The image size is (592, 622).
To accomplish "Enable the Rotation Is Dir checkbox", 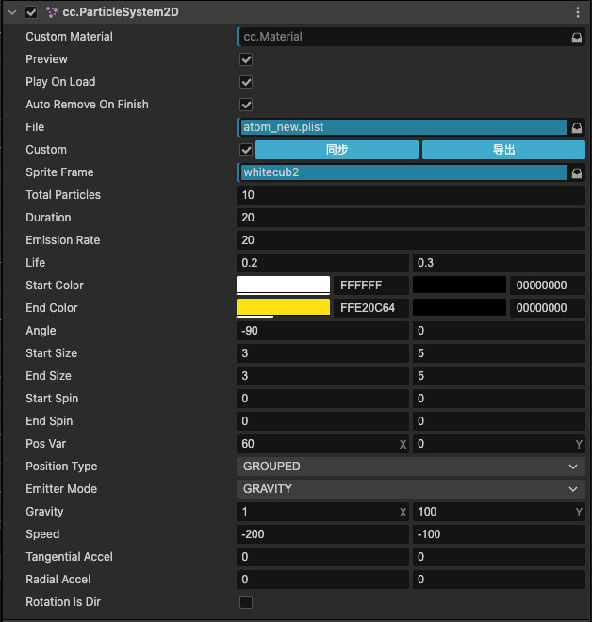I will pyautogui.click(x=246, y=602).
